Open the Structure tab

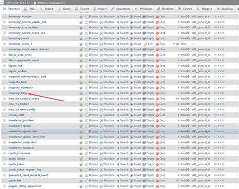[x=12, y=9]
